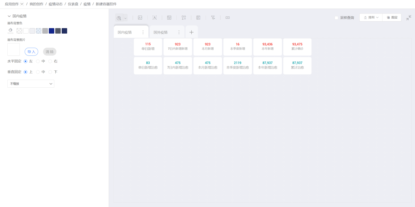Open the 不缩放 scaling dropdown
The height and width of the screenshot is (207, 415).
pos(31,84)
